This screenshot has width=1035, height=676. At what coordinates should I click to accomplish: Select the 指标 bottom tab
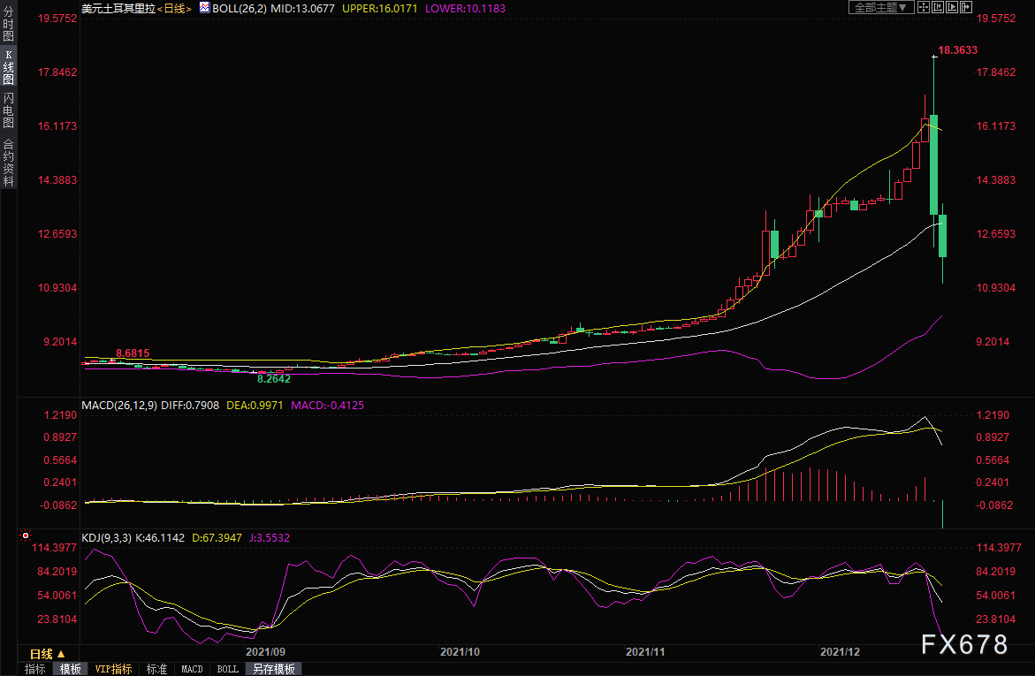click(35, 669)
